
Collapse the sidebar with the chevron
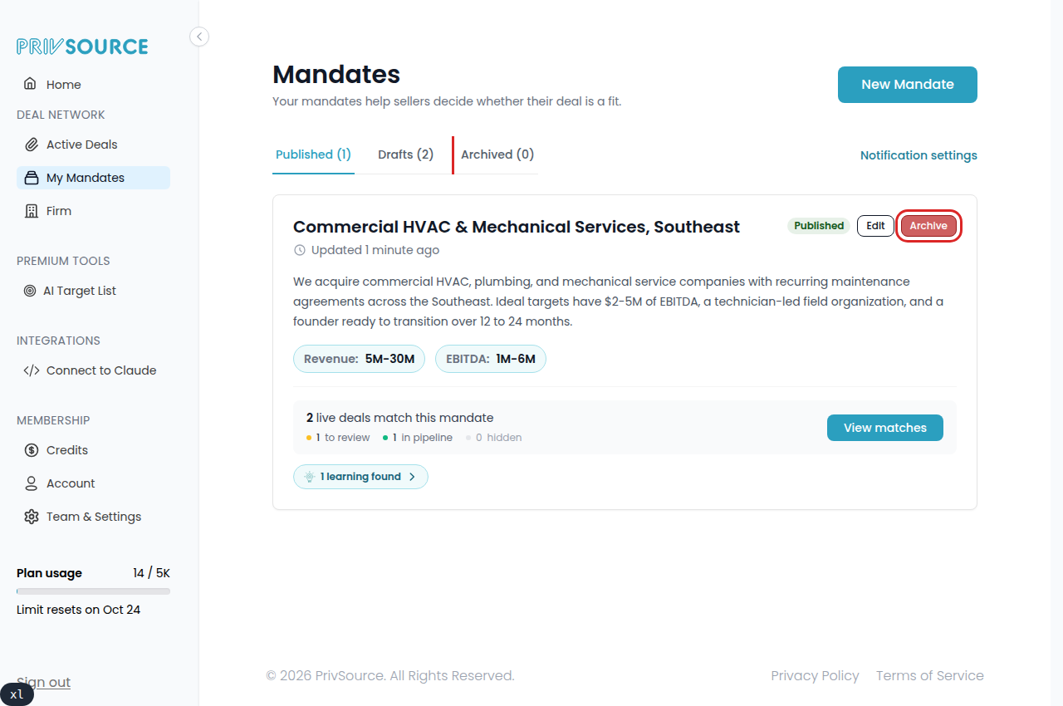click(x=199, y=37)
